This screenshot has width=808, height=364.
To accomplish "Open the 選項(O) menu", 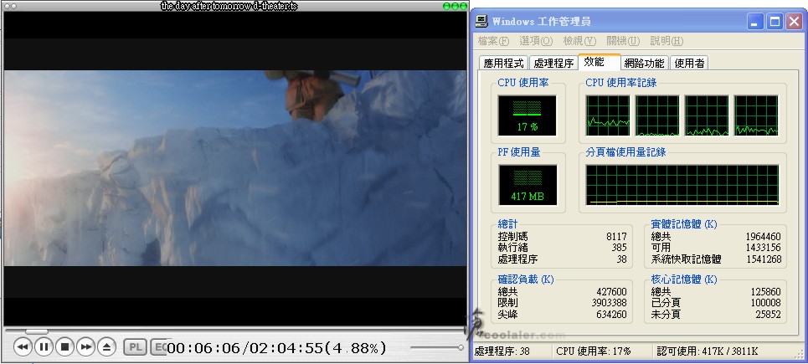I will pyautogui.click(x=536, y=41).
